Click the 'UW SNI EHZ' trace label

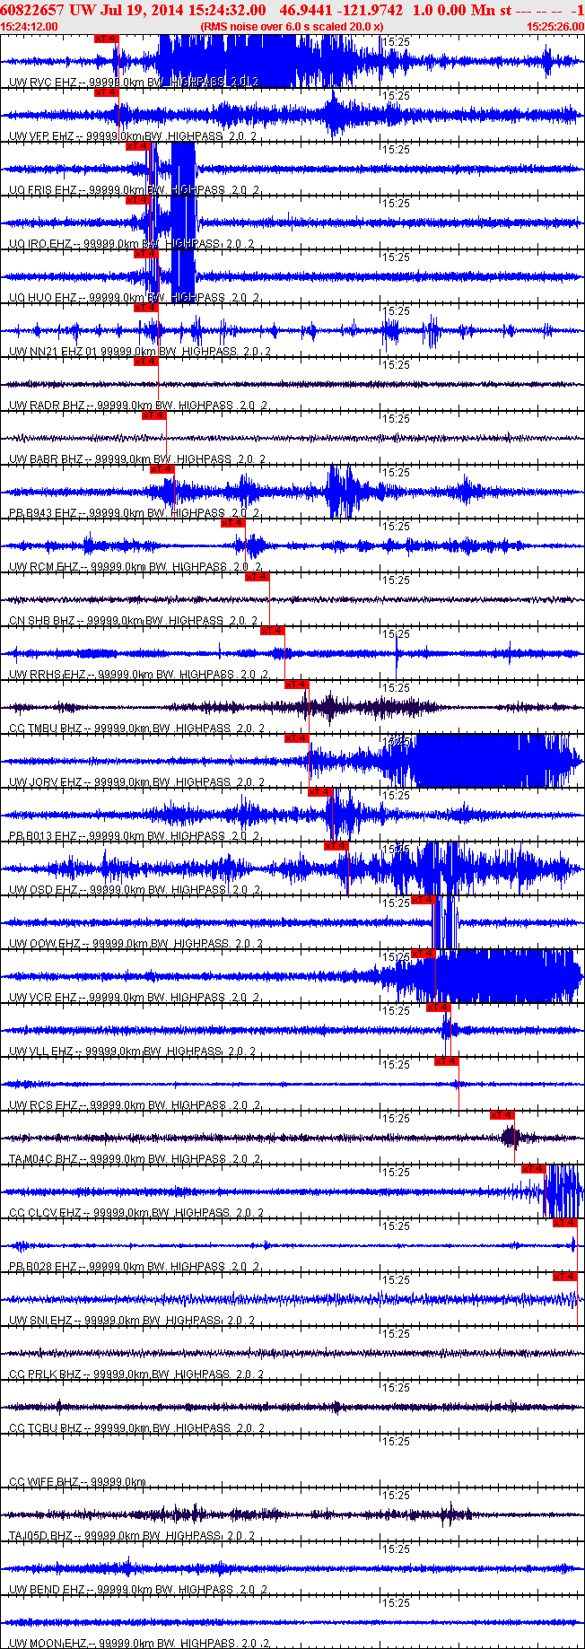point(41,1321)
